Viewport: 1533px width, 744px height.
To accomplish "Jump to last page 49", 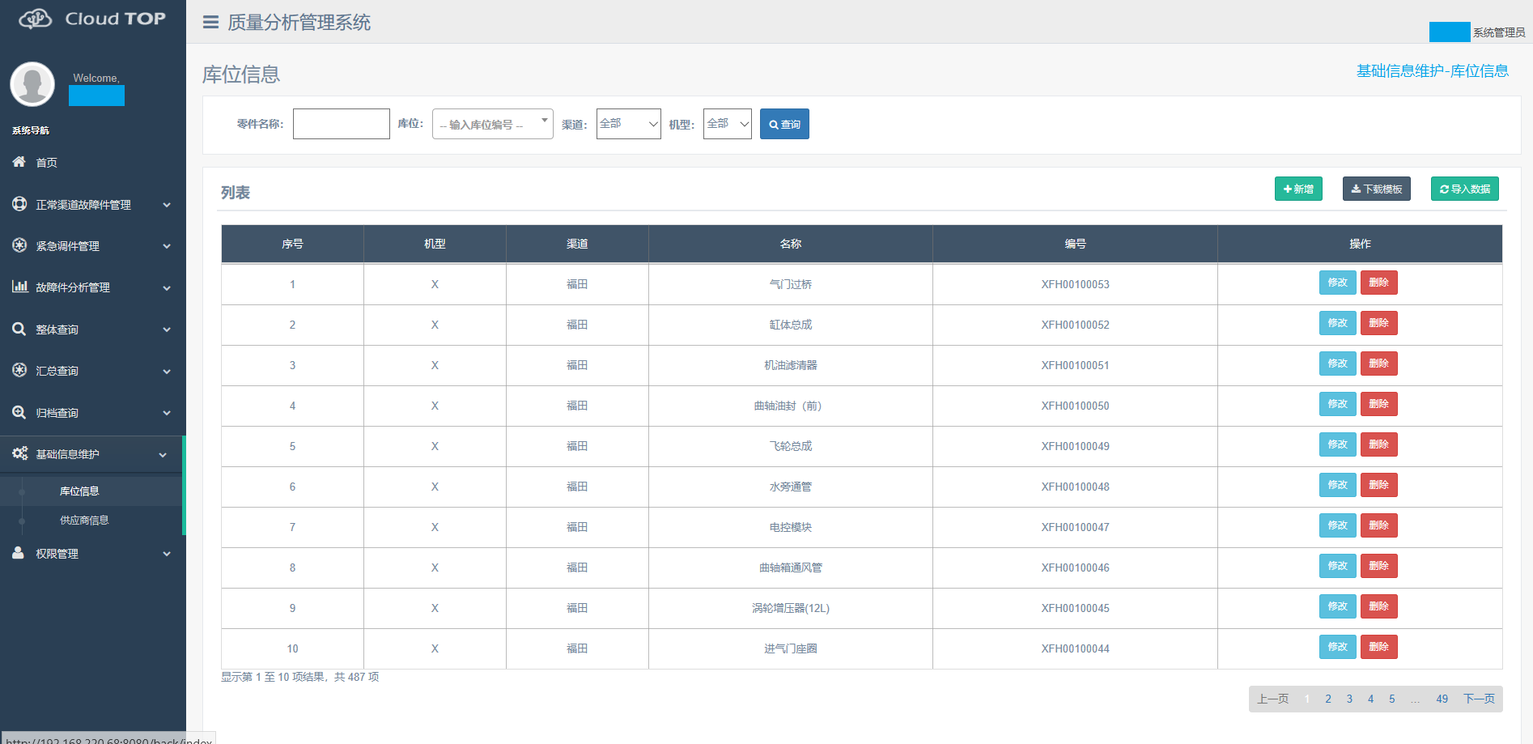I will tap(1442, 699).
